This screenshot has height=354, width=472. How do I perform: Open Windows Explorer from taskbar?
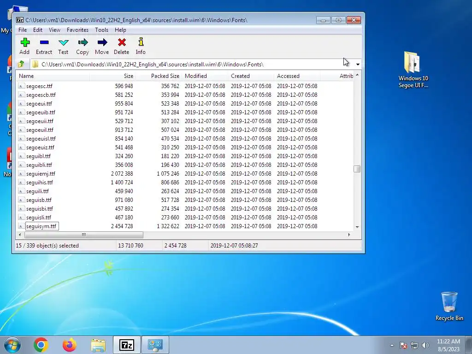tap(98, 345)
